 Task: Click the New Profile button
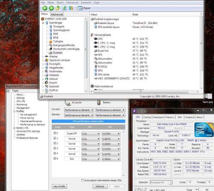(59, 186)
